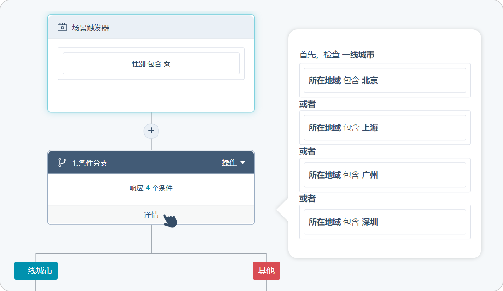Open the 操作 dropdown menu
The image size is (503, 291).
pyautogui.click(x=234, y=163)
